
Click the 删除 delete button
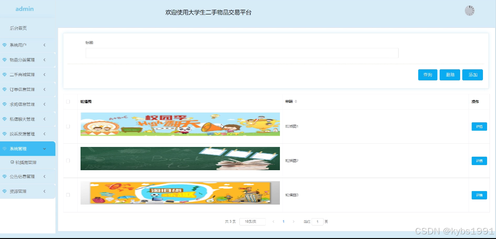tap(450, 75)
